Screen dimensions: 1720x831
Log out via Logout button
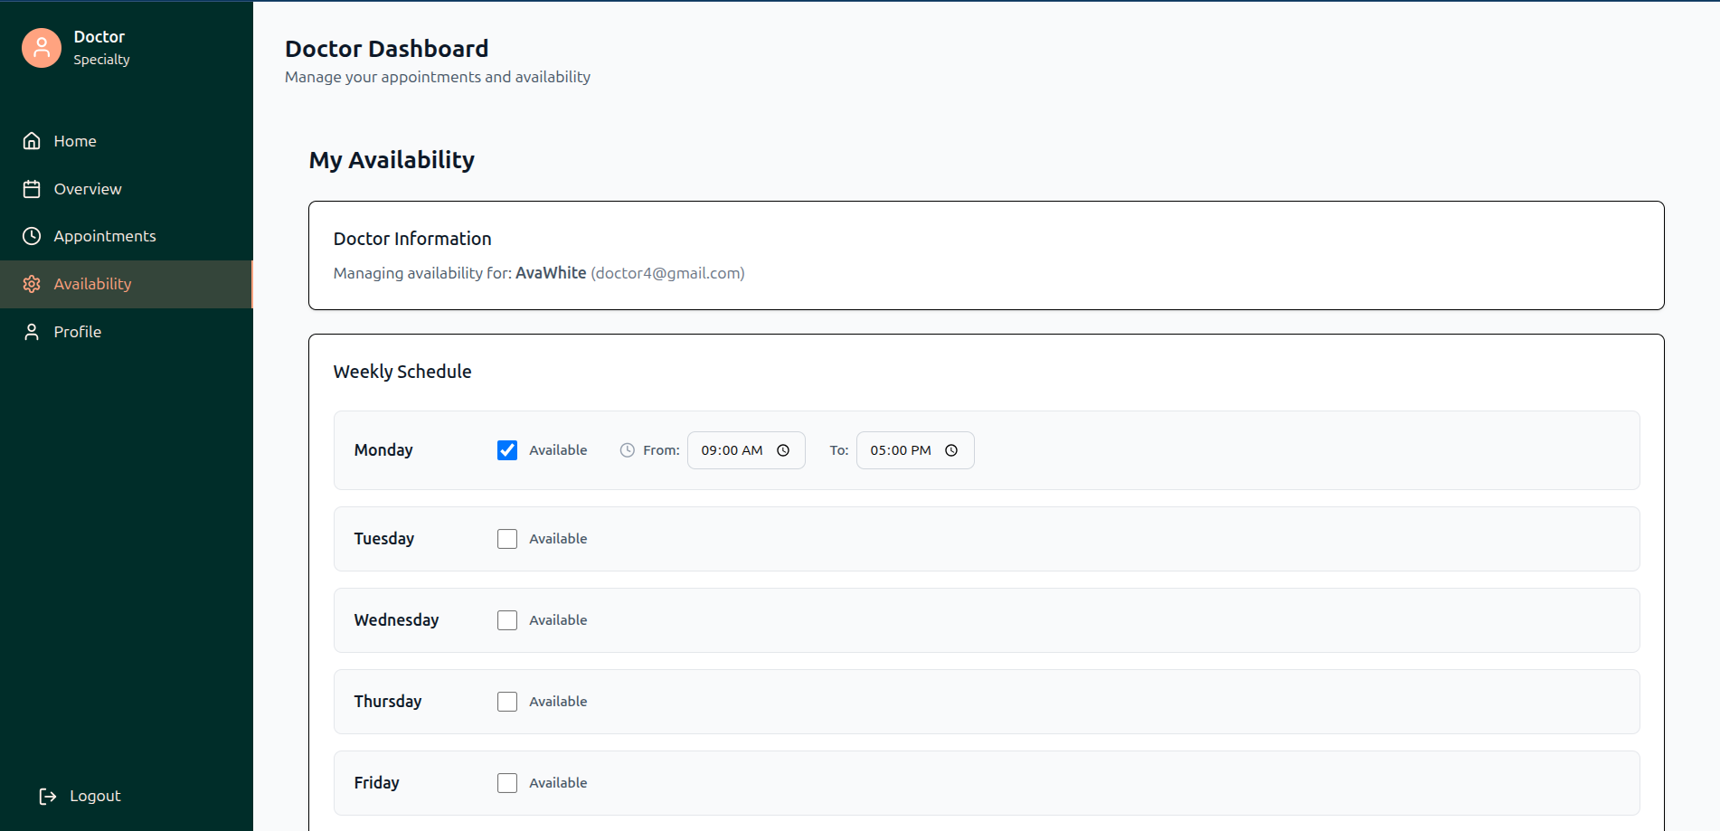pos(80,796)
